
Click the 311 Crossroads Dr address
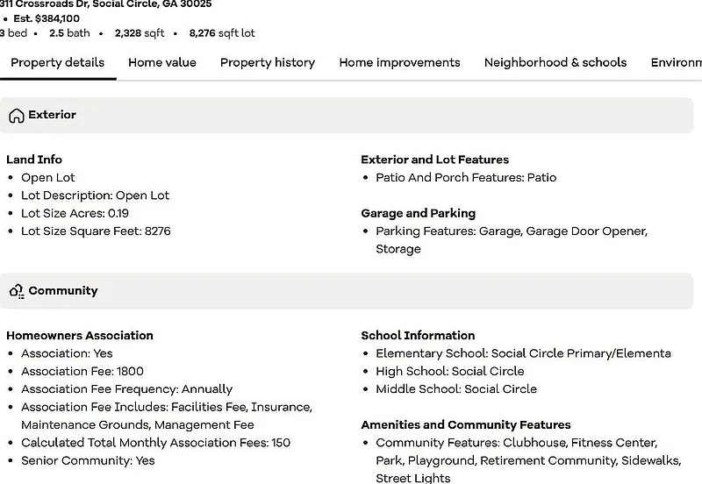[105, 4]
